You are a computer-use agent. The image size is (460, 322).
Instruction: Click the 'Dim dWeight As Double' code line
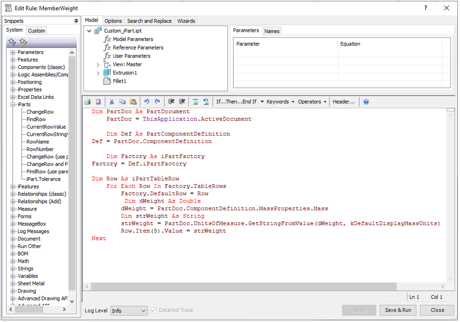pyautogui.click(x=163, y=201)
